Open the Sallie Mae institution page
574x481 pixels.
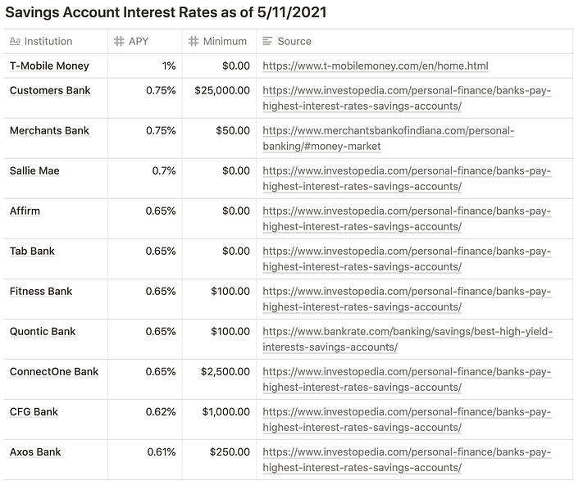pos(34,171)
